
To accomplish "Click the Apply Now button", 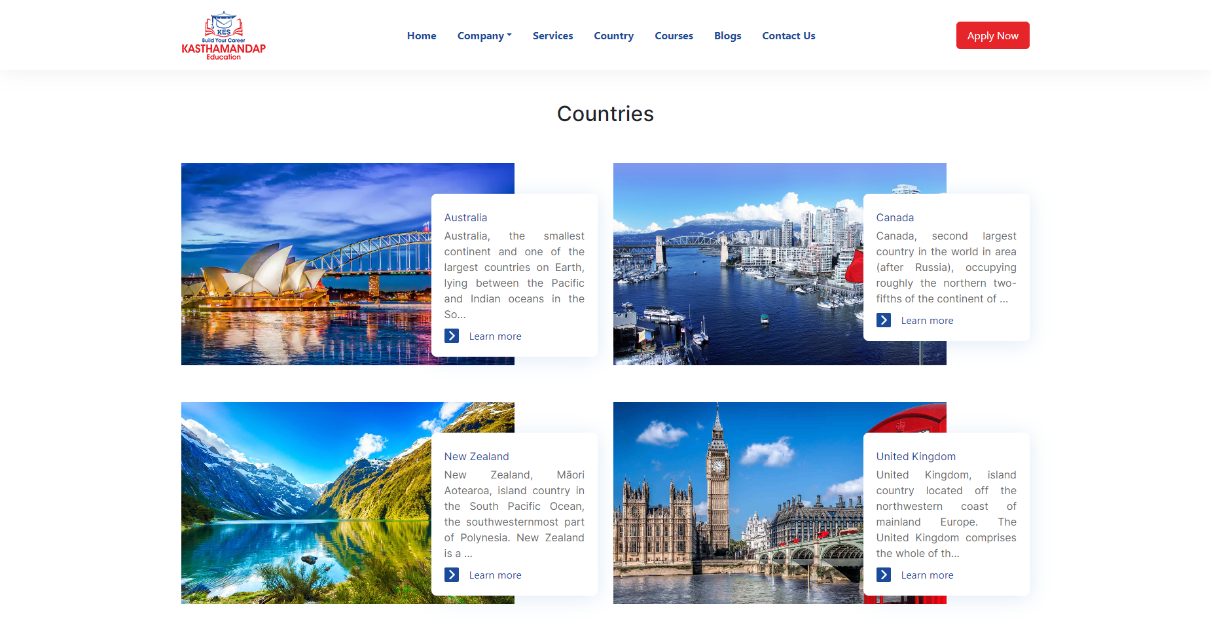I will coord(992,35).
